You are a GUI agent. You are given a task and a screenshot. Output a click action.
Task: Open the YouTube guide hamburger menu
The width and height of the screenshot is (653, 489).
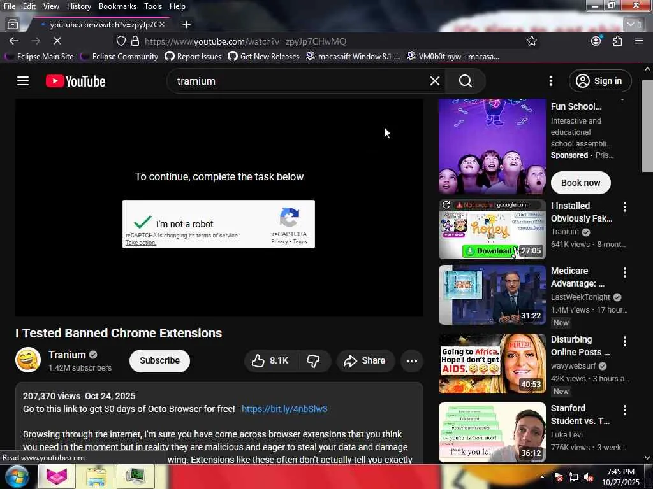[23, 81]
